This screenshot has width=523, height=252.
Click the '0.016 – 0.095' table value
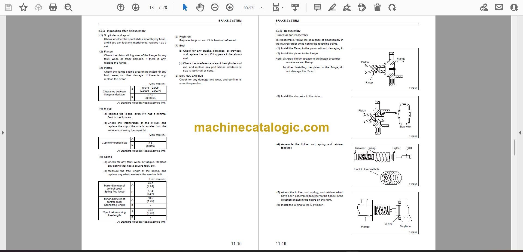click(x=150, y=88)
